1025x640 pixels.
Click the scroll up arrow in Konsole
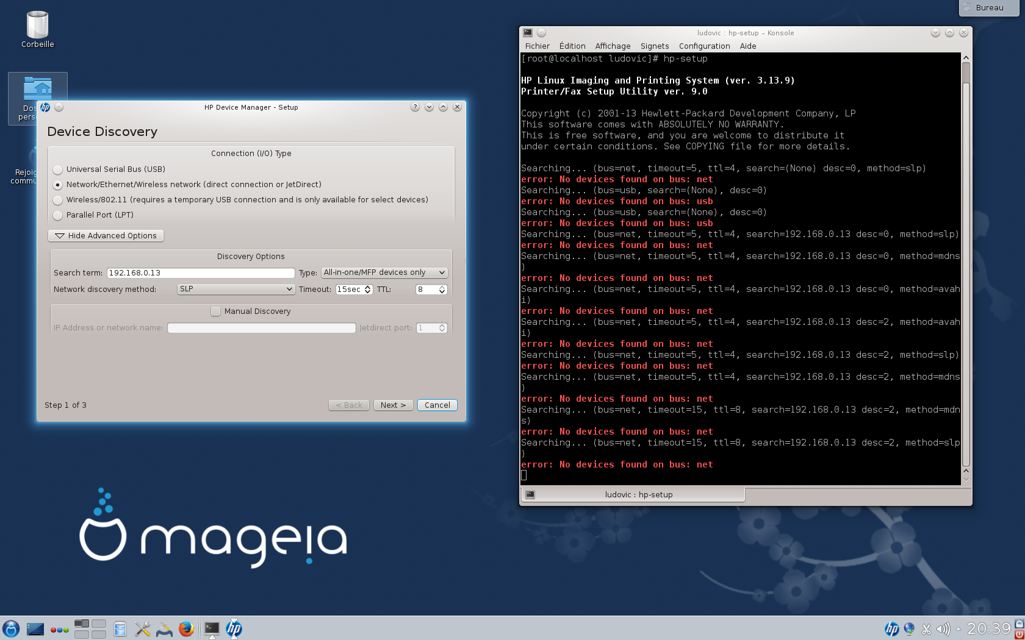(x=966, y=58)
